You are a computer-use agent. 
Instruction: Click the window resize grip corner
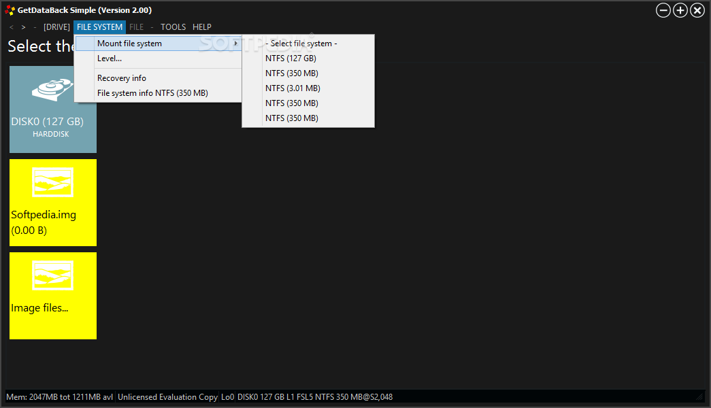click(699, 396)
